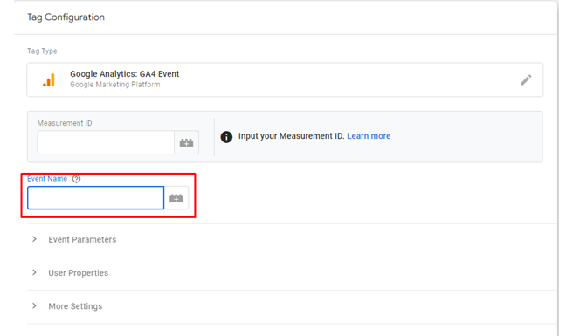This screenshot has height=336, width=566.
Task: Select the Event Parameters label text
Action: [82, 240]
